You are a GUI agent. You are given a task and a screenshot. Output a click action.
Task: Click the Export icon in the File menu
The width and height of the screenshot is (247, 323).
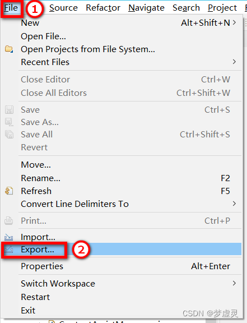click(x=9, y=250)
